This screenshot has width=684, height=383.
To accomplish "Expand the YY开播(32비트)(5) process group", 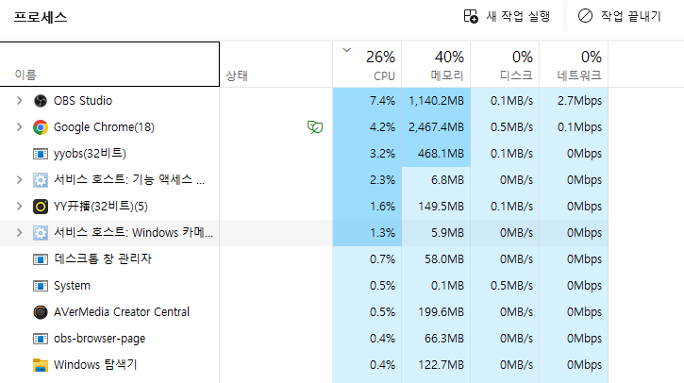I will pos(19,207).
